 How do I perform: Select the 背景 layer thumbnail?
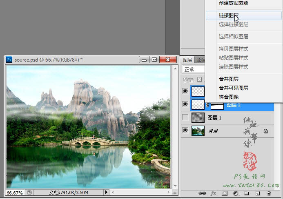(198, 130)
